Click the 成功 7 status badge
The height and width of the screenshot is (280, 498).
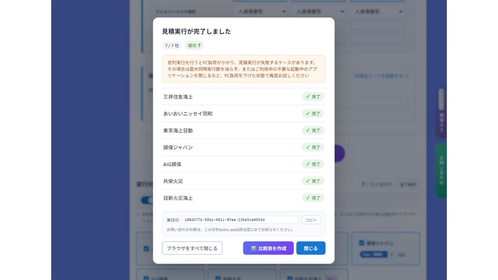194,45
